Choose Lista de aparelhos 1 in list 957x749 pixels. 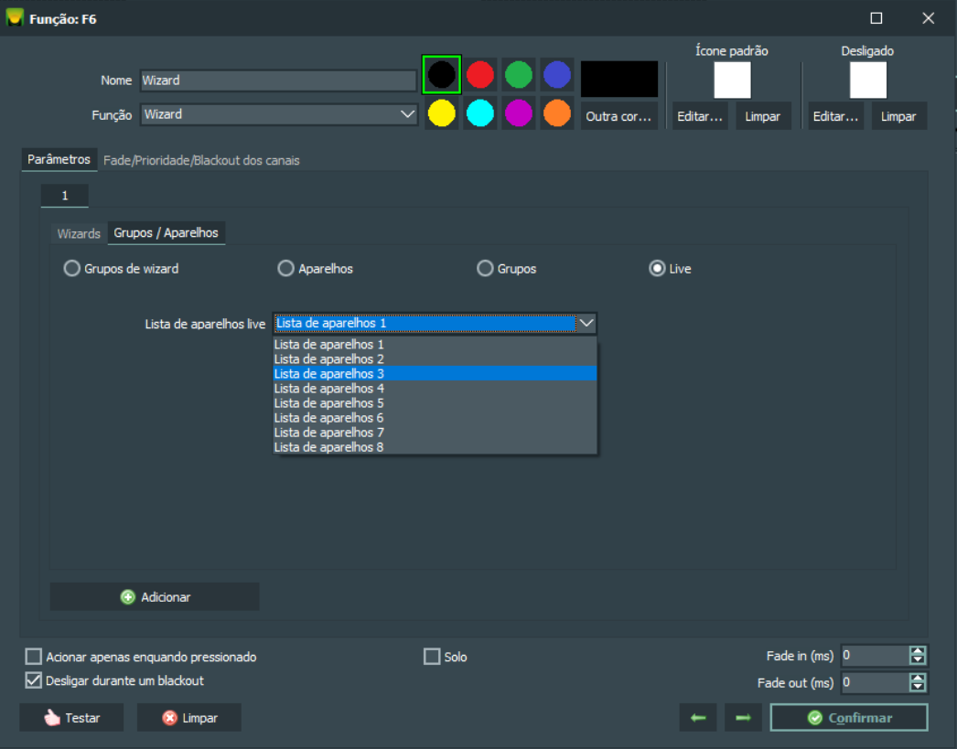pyautogui.click(x=435, y=345)
